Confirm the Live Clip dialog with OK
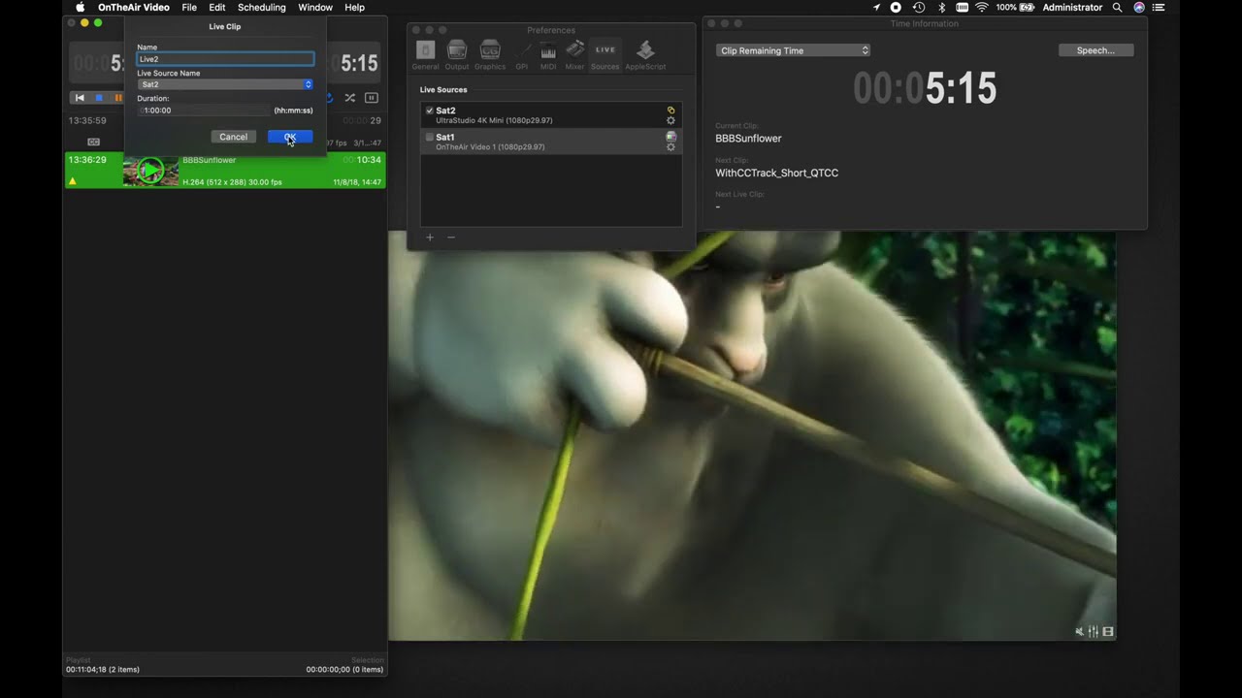Viewport: 1242px width, 698px height. point(290,137)
